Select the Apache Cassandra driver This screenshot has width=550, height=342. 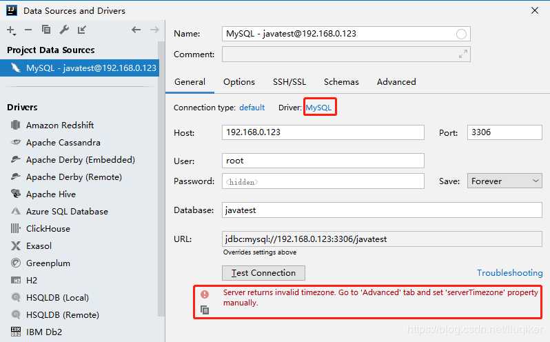tap(63, 143)
